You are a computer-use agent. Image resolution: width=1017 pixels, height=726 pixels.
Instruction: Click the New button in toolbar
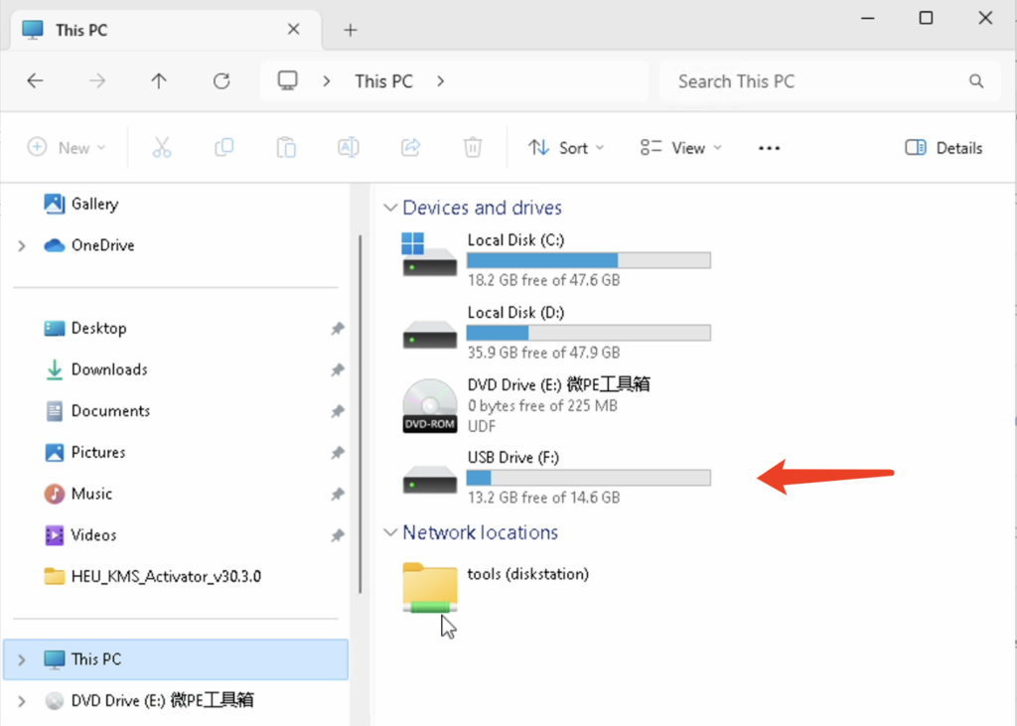coord(66,148)
